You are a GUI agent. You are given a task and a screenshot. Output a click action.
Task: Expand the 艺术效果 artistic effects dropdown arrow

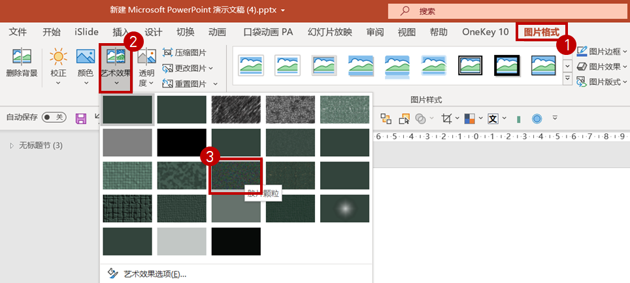tap(116, 83)
